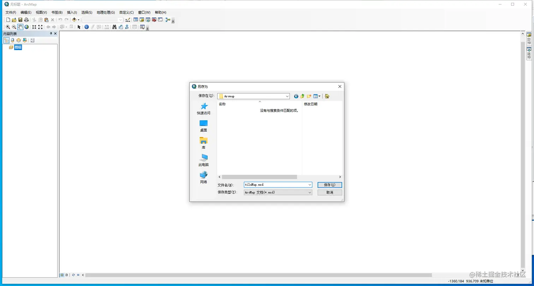Select the Pan tool in the Tools toolbar

[20, 27]
